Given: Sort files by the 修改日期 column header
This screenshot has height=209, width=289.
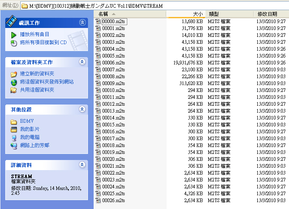Looking at the screenshot, I should click(271, 14).
